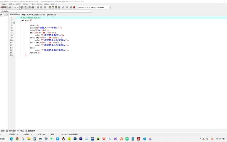Click the Rebuild All icon in the toolbar
Image resolution: width=227 pixels, height=142 pixels.
pyautogui.click(x=59, y=7)
